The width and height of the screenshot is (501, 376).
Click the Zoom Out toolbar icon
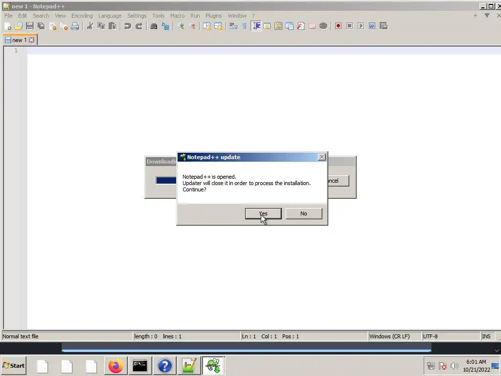click(192, 26)
